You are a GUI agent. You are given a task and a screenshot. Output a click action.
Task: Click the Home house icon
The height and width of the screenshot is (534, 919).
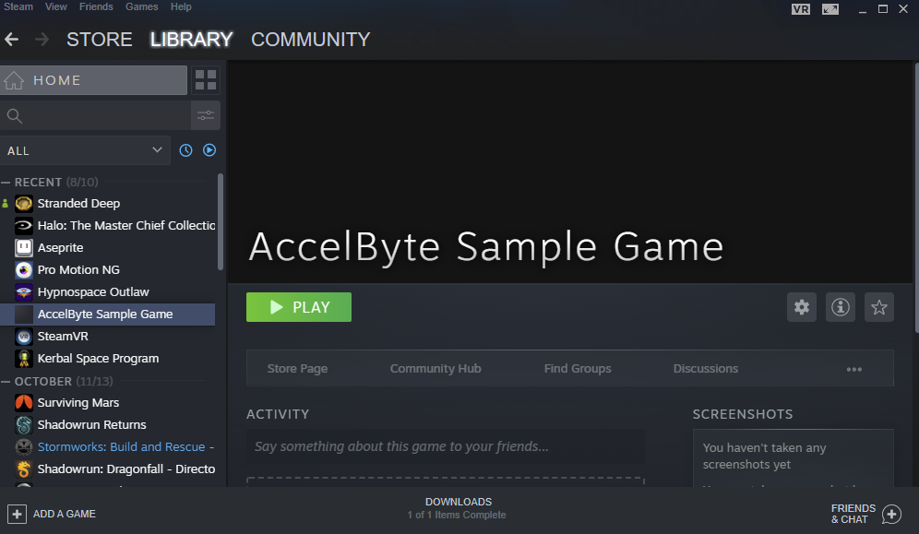pyautogui.click(x=14, y=80)
